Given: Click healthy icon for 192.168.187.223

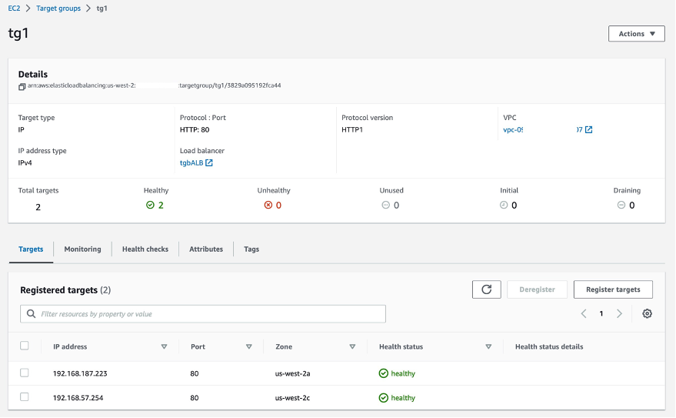Looking at the screenshot, I should [383, 373].
